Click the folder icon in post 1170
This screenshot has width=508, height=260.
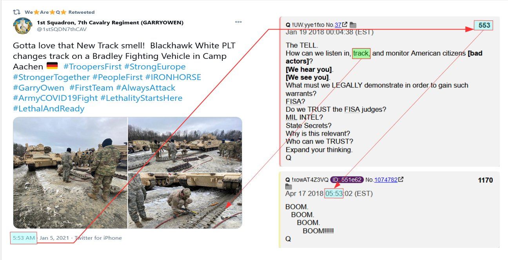289,187
